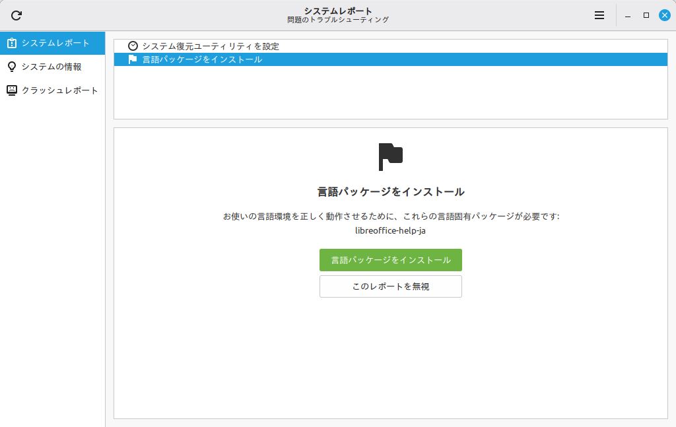Image resolution: width=676 pixels, height=427 pixels.
Task: Click the refresh icon in the header bar
Action: click(17, 15)
